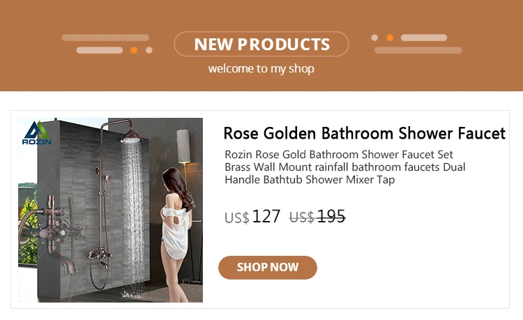Viewport: 523px width, 320px height.
Task: Click the short decorative bar next to left orange dot
Action: 100,50
